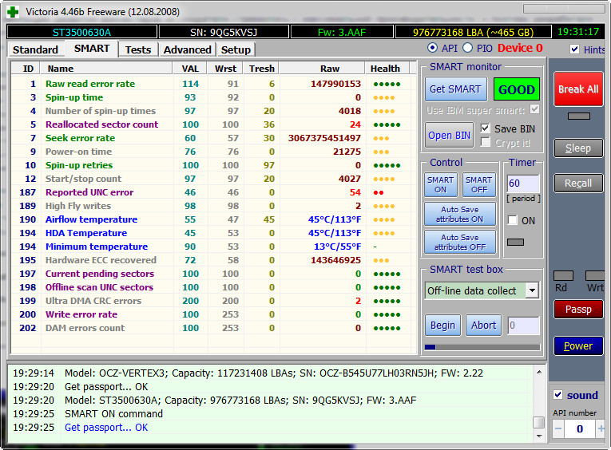Click the Get SMART button
Image resolution: width=611 pixels, height=450 pixels.
455,89
